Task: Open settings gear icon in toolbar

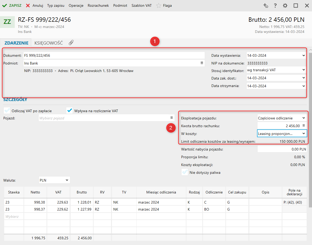Action: [285, 5]
